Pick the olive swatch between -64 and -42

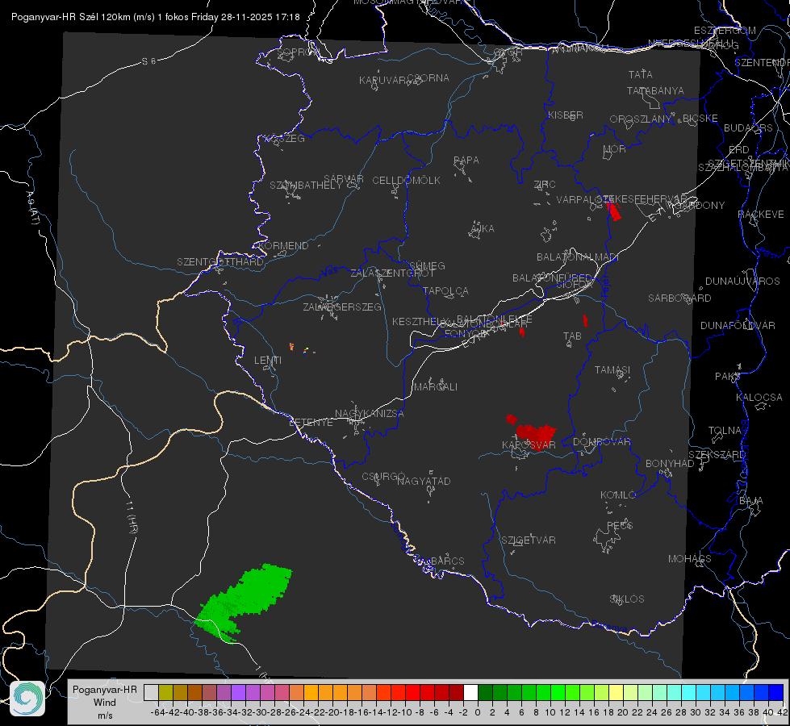165,693
